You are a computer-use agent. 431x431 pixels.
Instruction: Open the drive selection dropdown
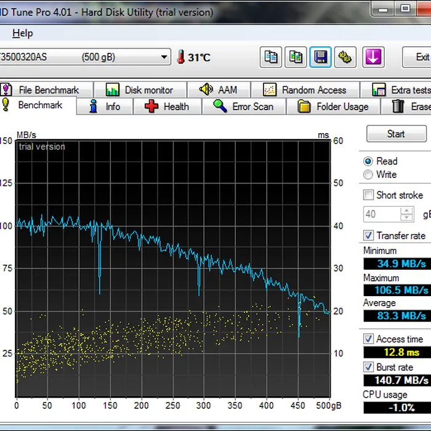164,57
